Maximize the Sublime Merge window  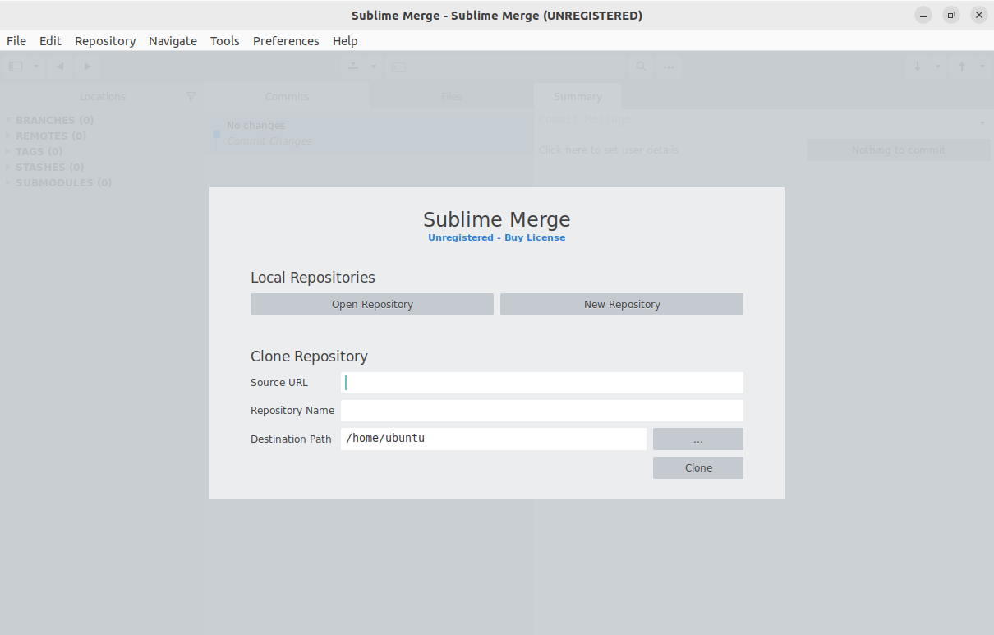pyautogui.click(x=951, y=15)
